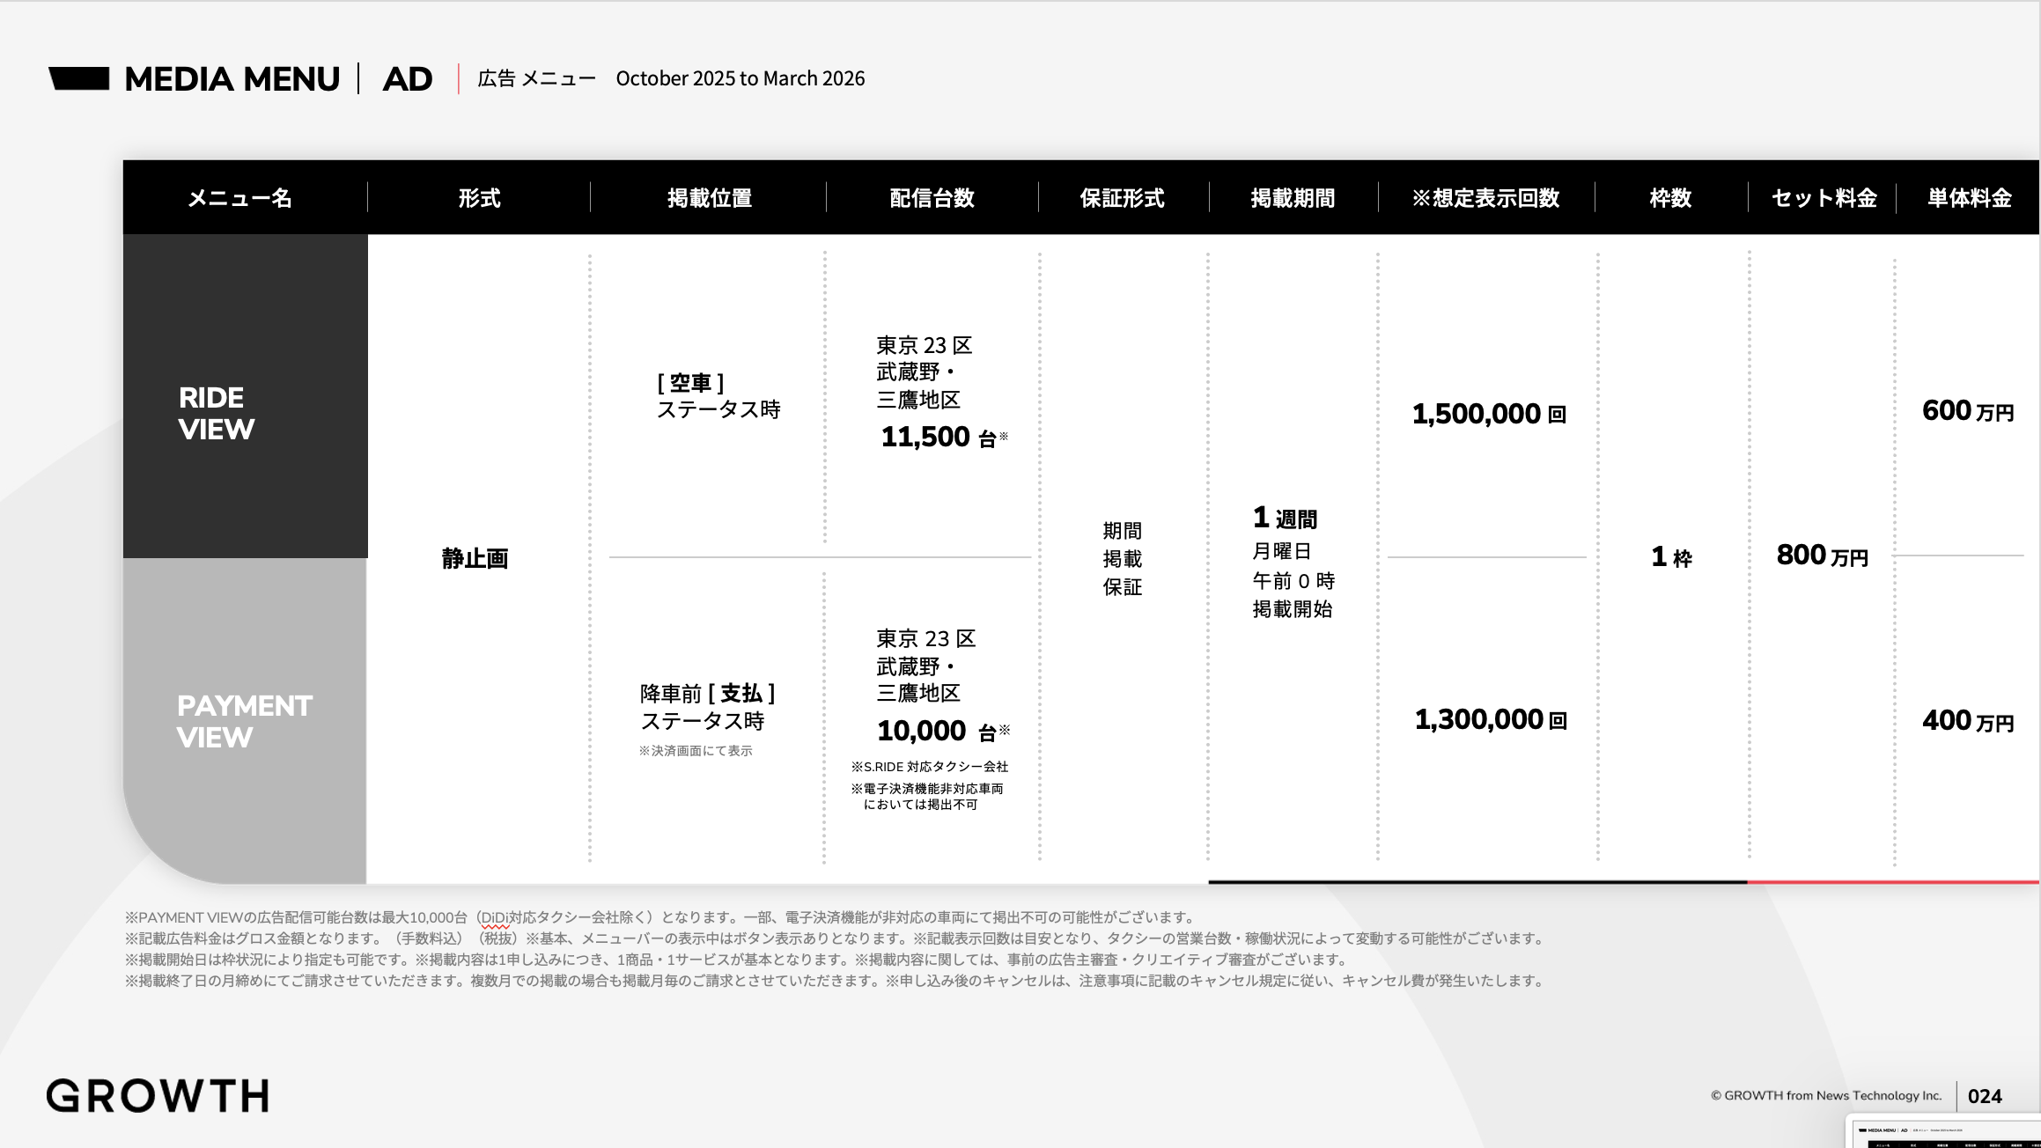The image size is (2041, 1148).
Task: Click the AD heading text
Action: [407, 79]
